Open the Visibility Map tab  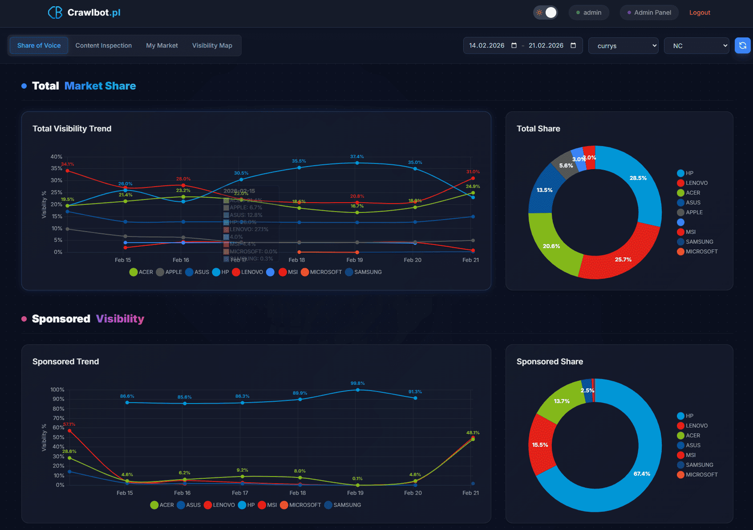[212, 45]
